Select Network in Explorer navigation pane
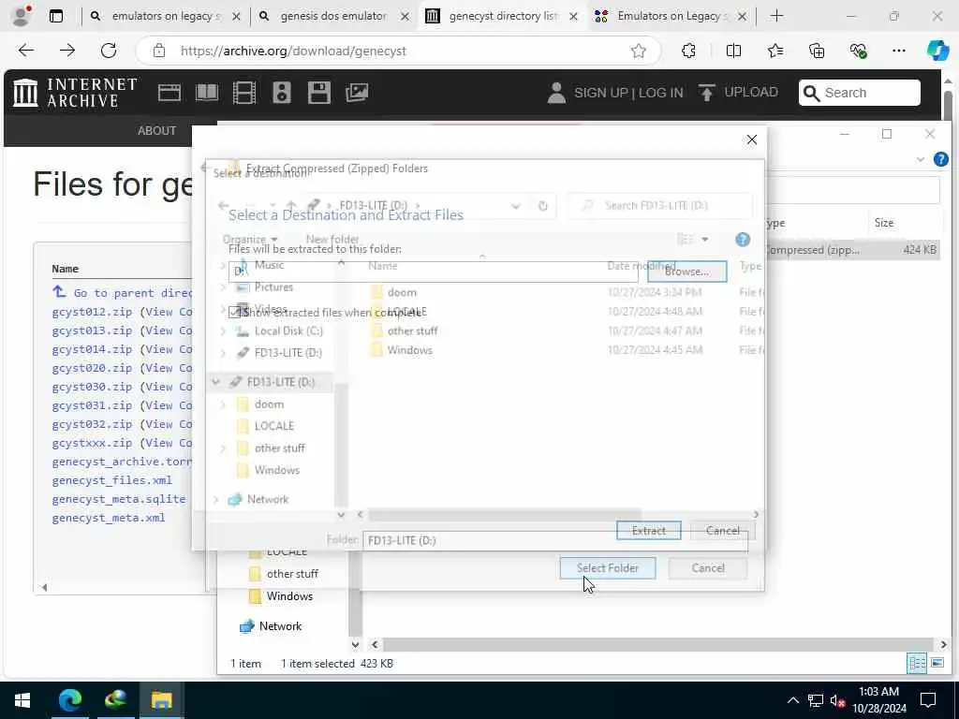Viewport: 959px width, 719px height. (x=280, y=626)
